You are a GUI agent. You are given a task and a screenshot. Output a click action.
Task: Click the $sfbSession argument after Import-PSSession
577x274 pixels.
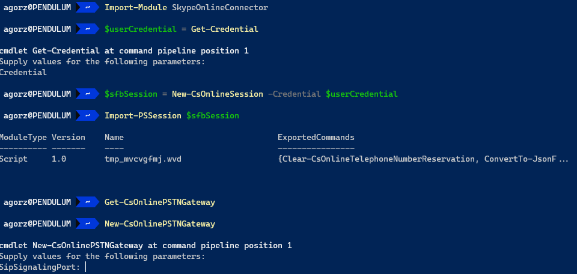(x=213, y=116)
